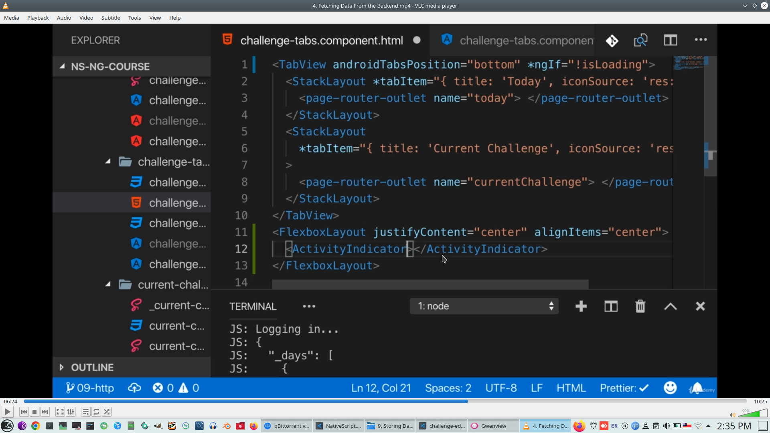This screenshot has height=433, width=770.
Task: Stop playback with the stop button
Action: click(x=34, y=412)
